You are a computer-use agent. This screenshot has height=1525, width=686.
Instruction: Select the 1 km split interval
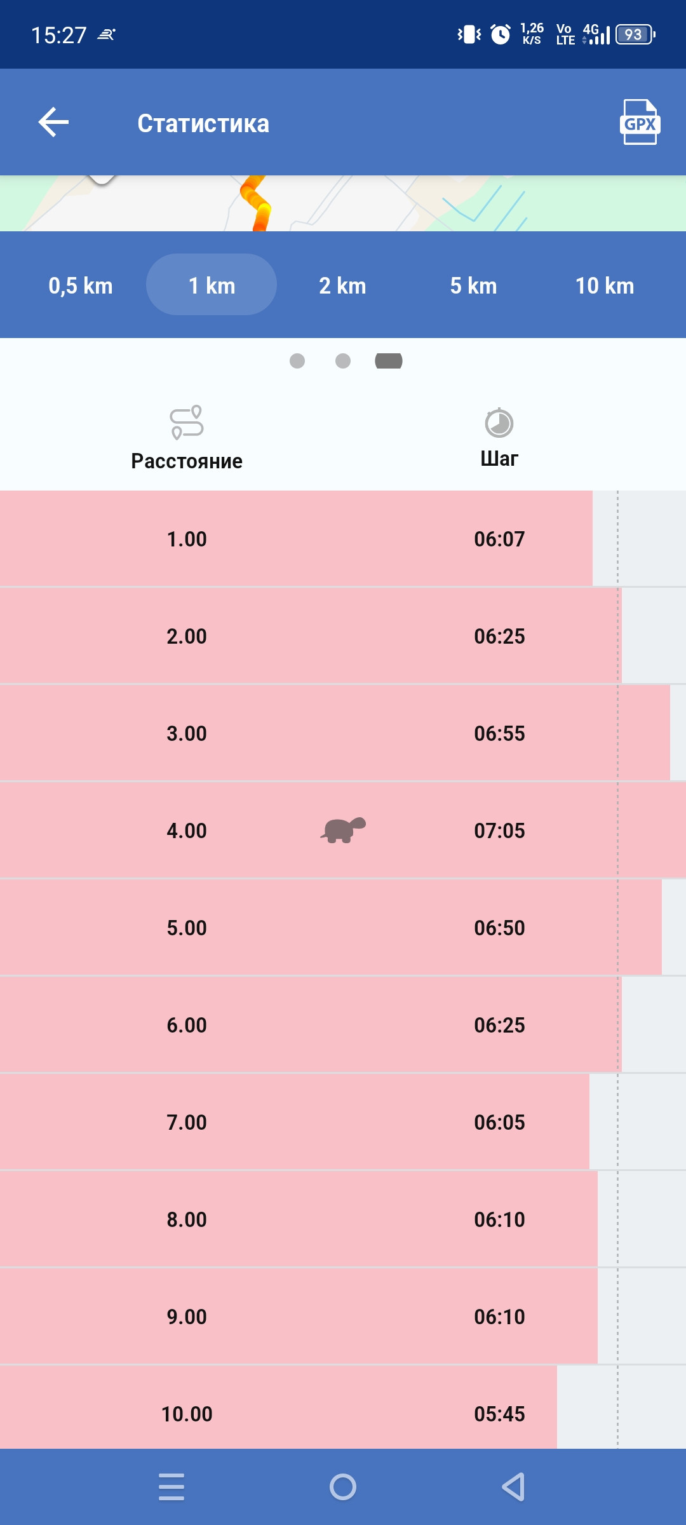(212, 285)
